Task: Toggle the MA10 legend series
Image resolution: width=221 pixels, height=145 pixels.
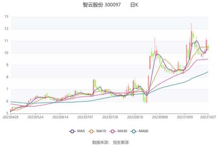Action: click(x=97, y=131)
